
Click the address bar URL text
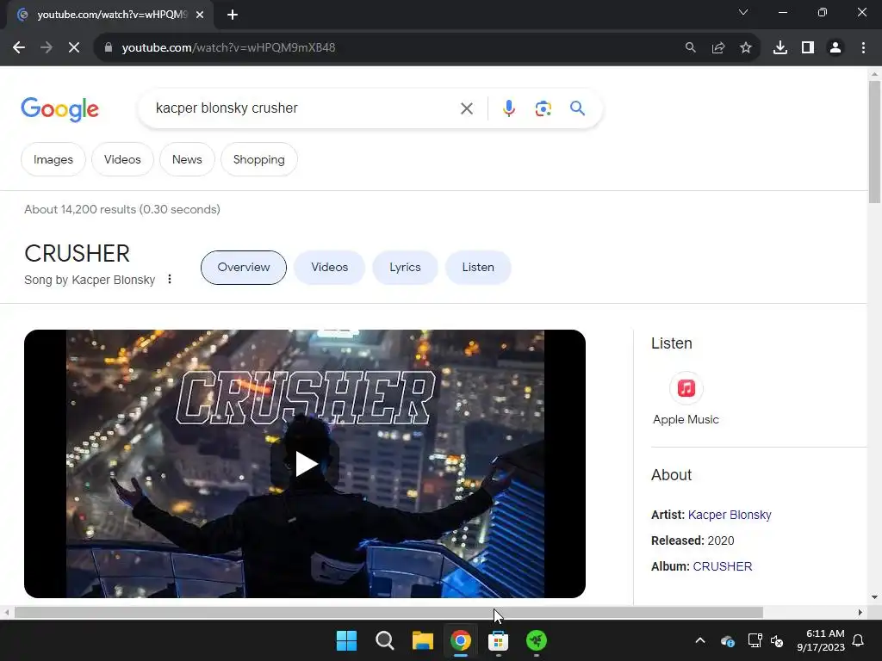228,48
